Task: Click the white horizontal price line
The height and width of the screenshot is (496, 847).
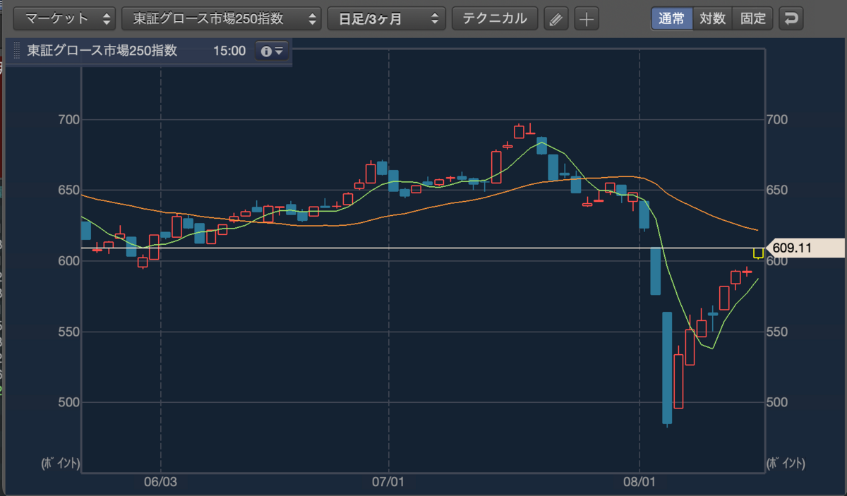Action: pos(423,248)
